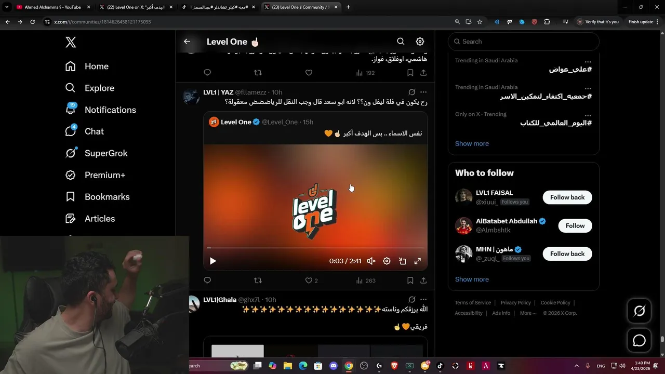Image resolution: width=665 pixels, height=374 pixels.
Task: Open Notifications in the sidebar
Action: click(x=100, y=110)
